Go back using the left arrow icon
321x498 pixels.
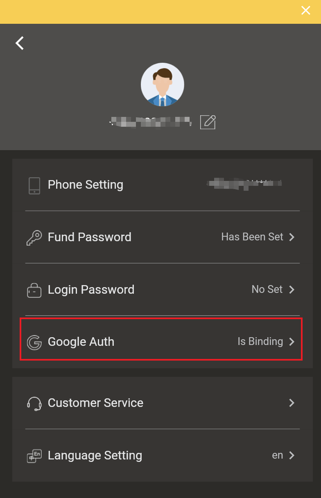click(20, 43)
